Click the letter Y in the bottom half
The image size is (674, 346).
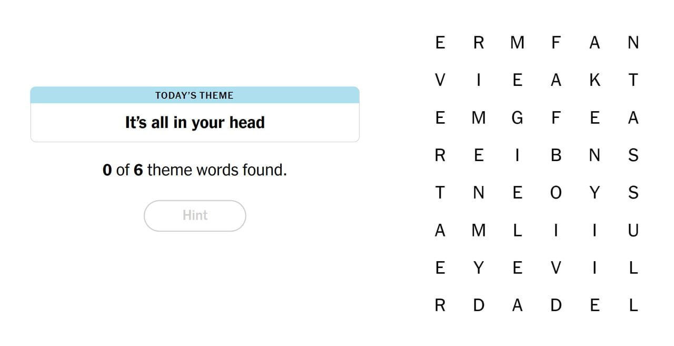479,268
